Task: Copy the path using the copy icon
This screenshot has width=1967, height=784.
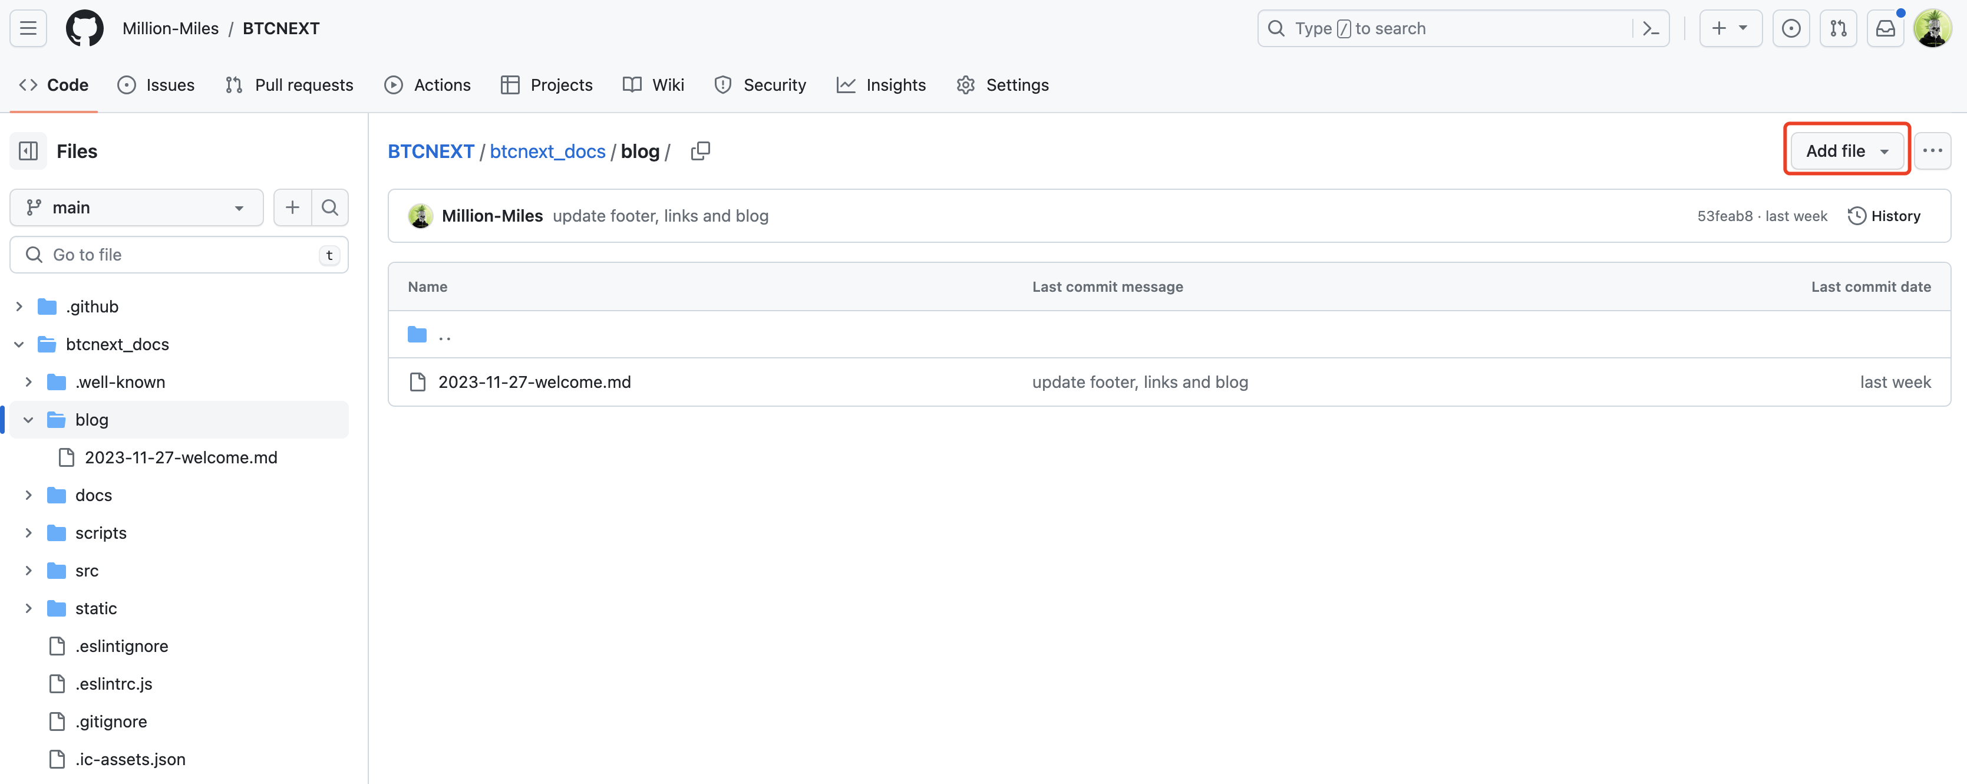Action: click(700, 151)
